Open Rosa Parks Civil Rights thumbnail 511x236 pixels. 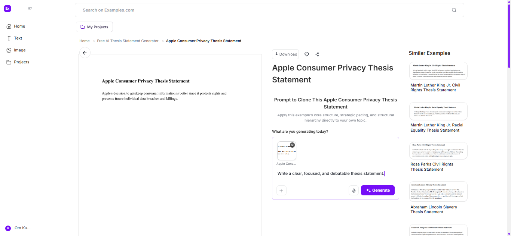pyautogui.click(x=438, y=151)
